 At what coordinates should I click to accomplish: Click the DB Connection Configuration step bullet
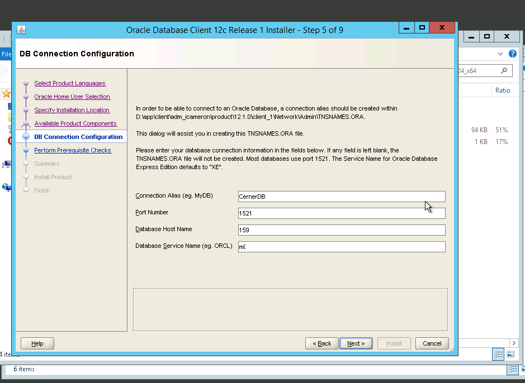(x=26, y=137)
